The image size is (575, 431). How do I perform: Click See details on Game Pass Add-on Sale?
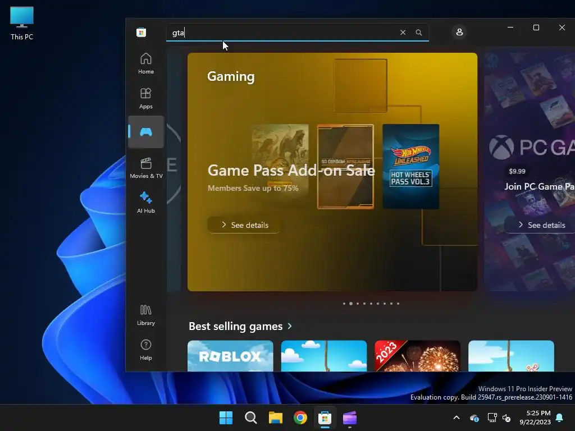(244, 225)
